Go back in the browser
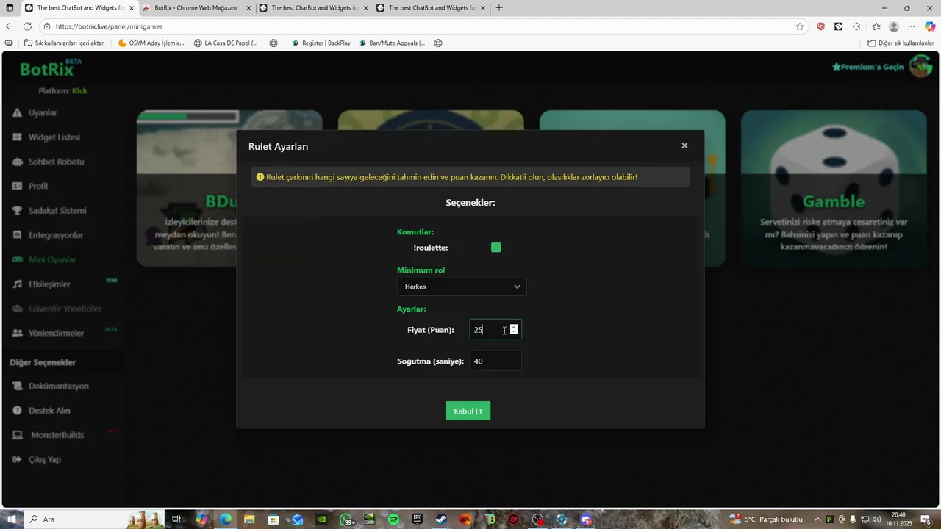941x529 pixels. pyautogui.click(x=10, y=26)
